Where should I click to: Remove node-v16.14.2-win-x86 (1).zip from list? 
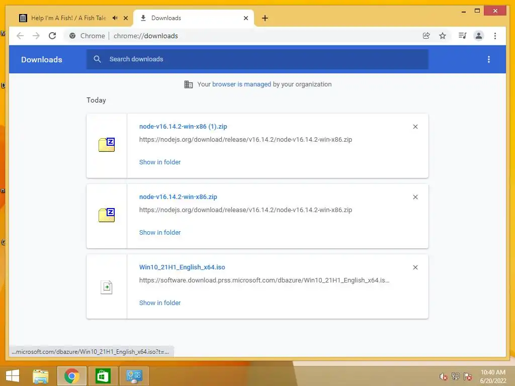coord(415,127)
